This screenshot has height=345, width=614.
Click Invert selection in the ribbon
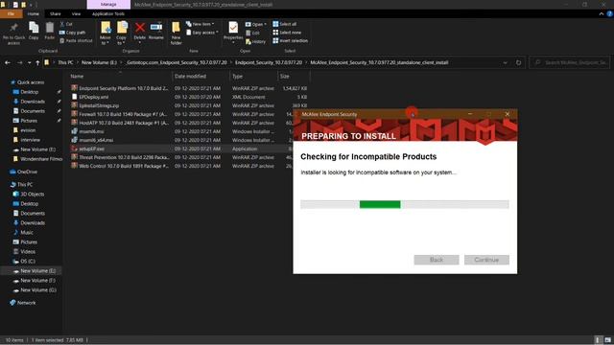pos(290,40)
